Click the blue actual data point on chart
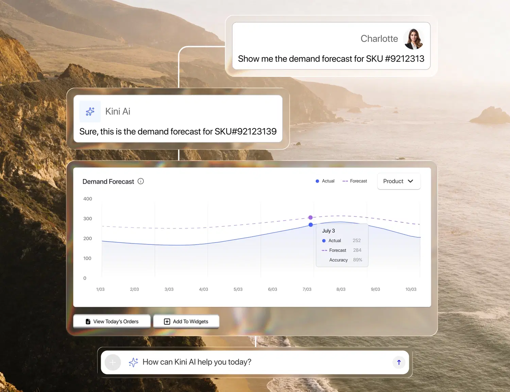Viewport: 510px width, 392px height. click(311, 225)
